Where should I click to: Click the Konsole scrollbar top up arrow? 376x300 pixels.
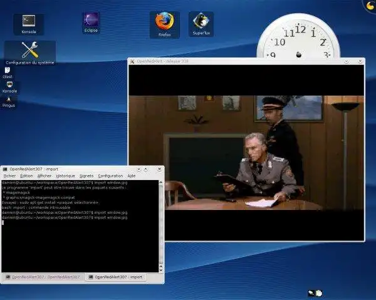161,182
